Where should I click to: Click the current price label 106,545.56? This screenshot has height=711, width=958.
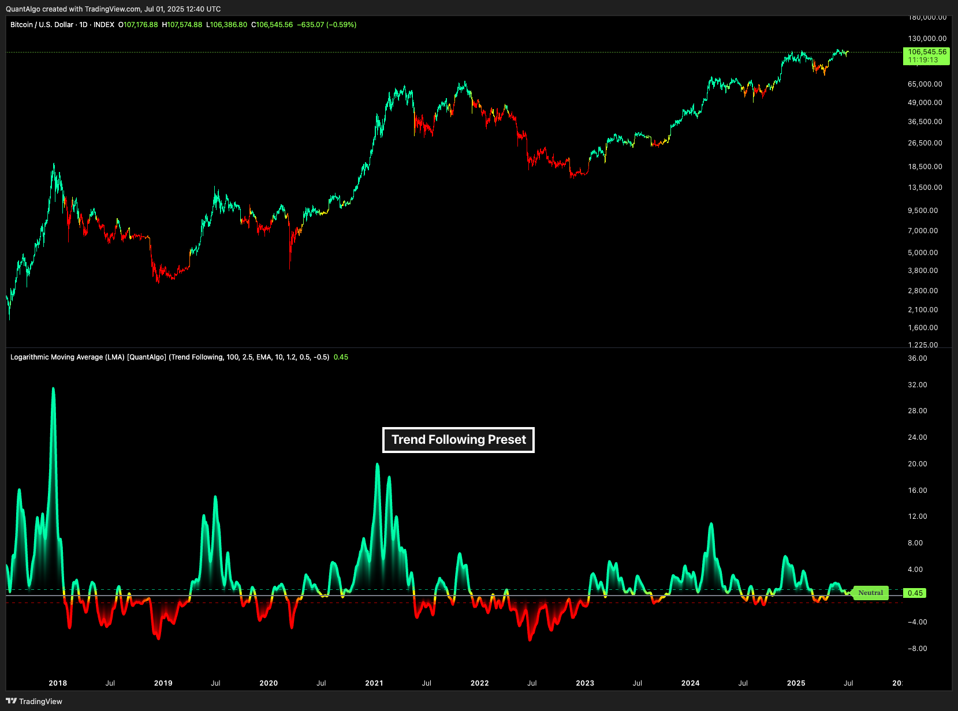coord(927,52)
